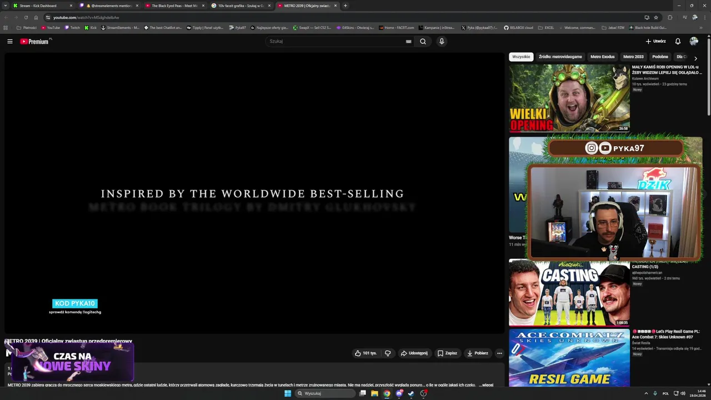Open Google Chrome from the taskbar
This screenshot has height=400, width=711.
[x=387, y=393]
